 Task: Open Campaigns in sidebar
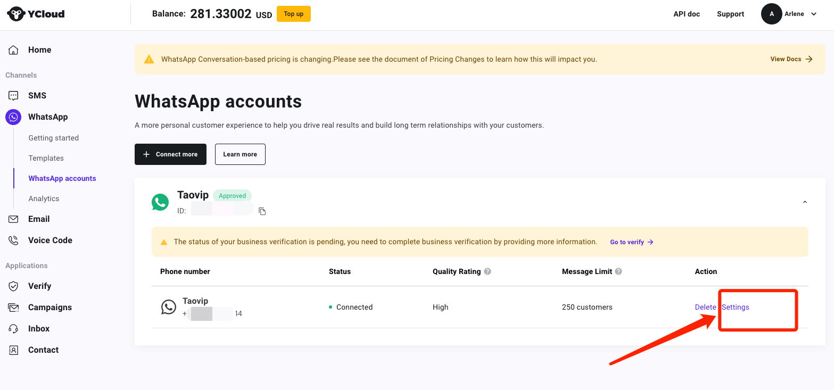[50, 308]
